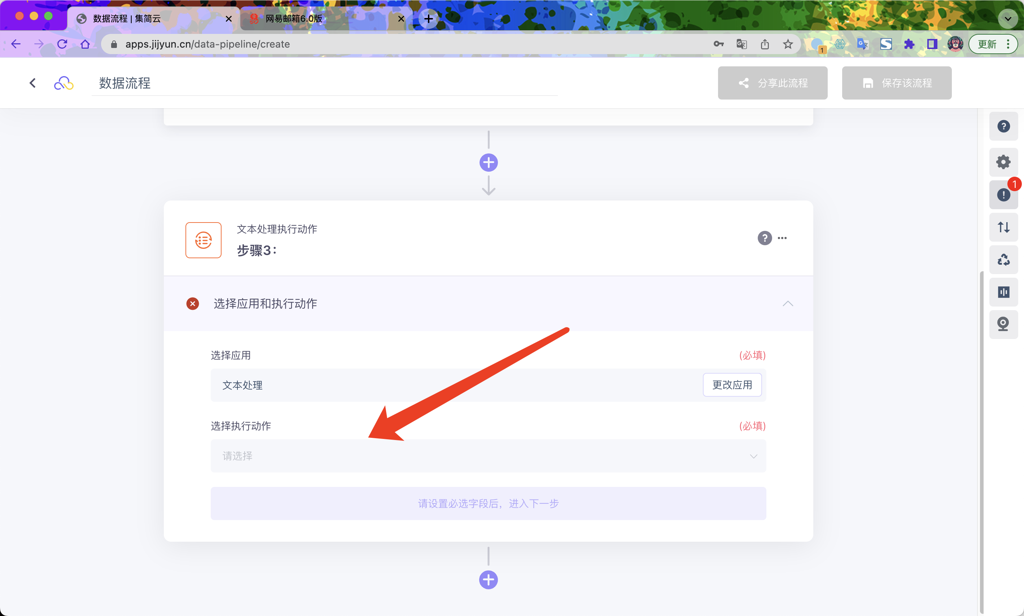Click the back chevron beside cloud logo
Image resolution: width=1024 pixels, height=616 pixels.
33,83
